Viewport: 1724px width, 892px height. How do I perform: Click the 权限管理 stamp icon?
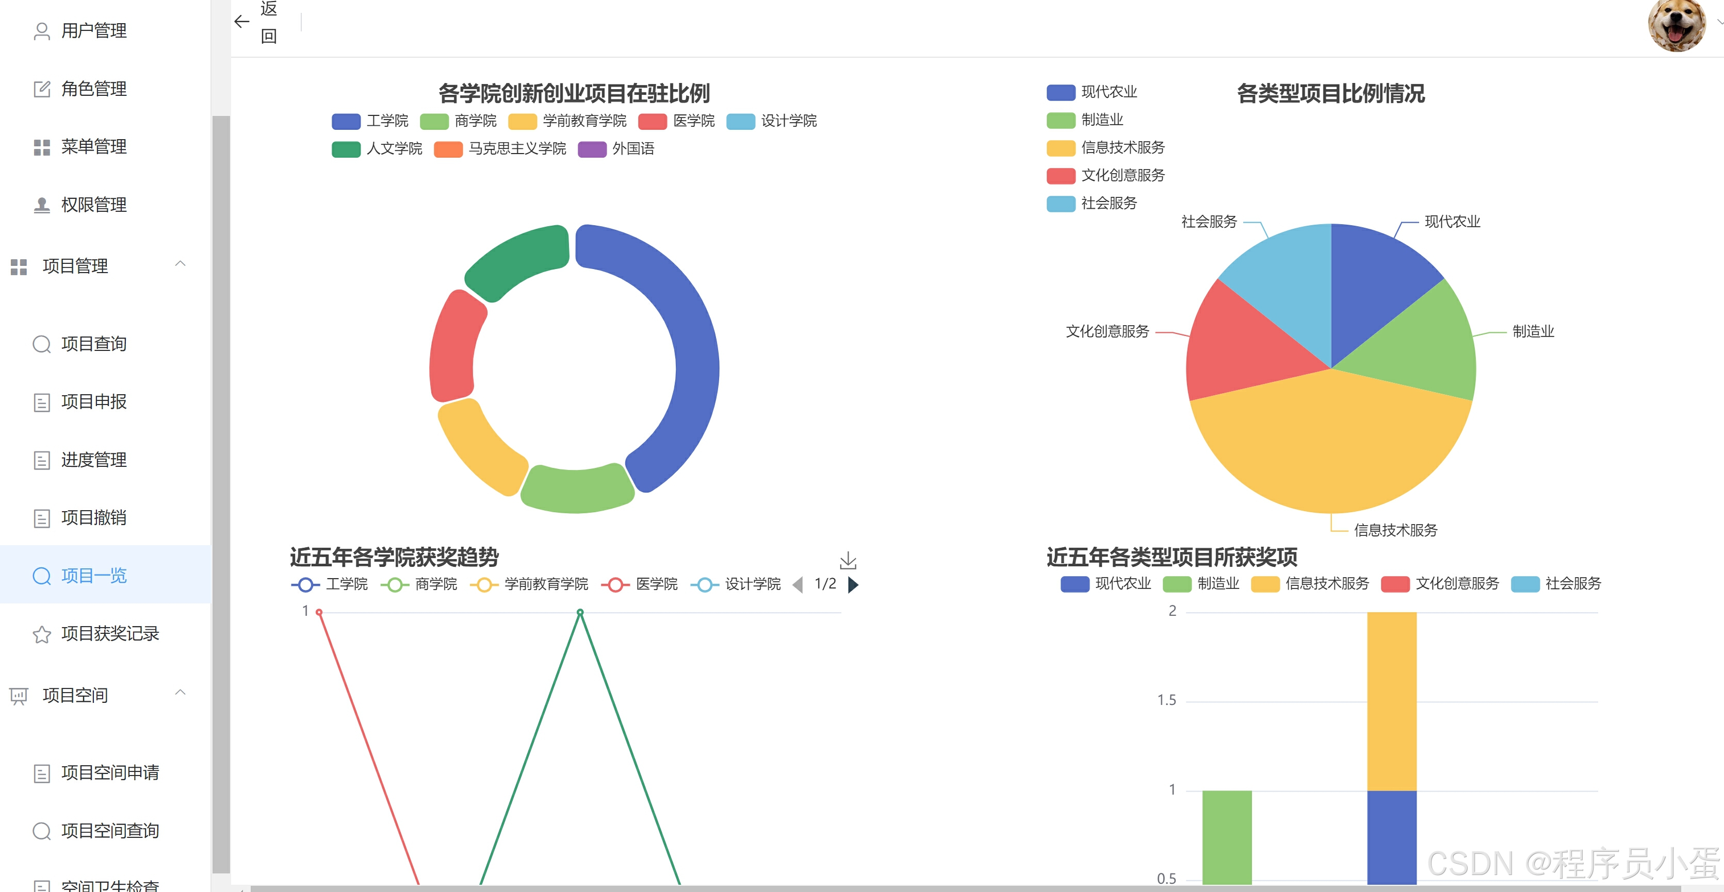point(41,205)
